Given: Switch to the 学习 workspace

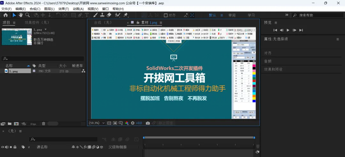Looking at the screenshot, I should (251, 15).
